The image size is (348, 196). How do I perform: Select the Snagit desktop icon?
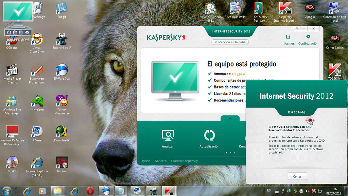point(62,11)
